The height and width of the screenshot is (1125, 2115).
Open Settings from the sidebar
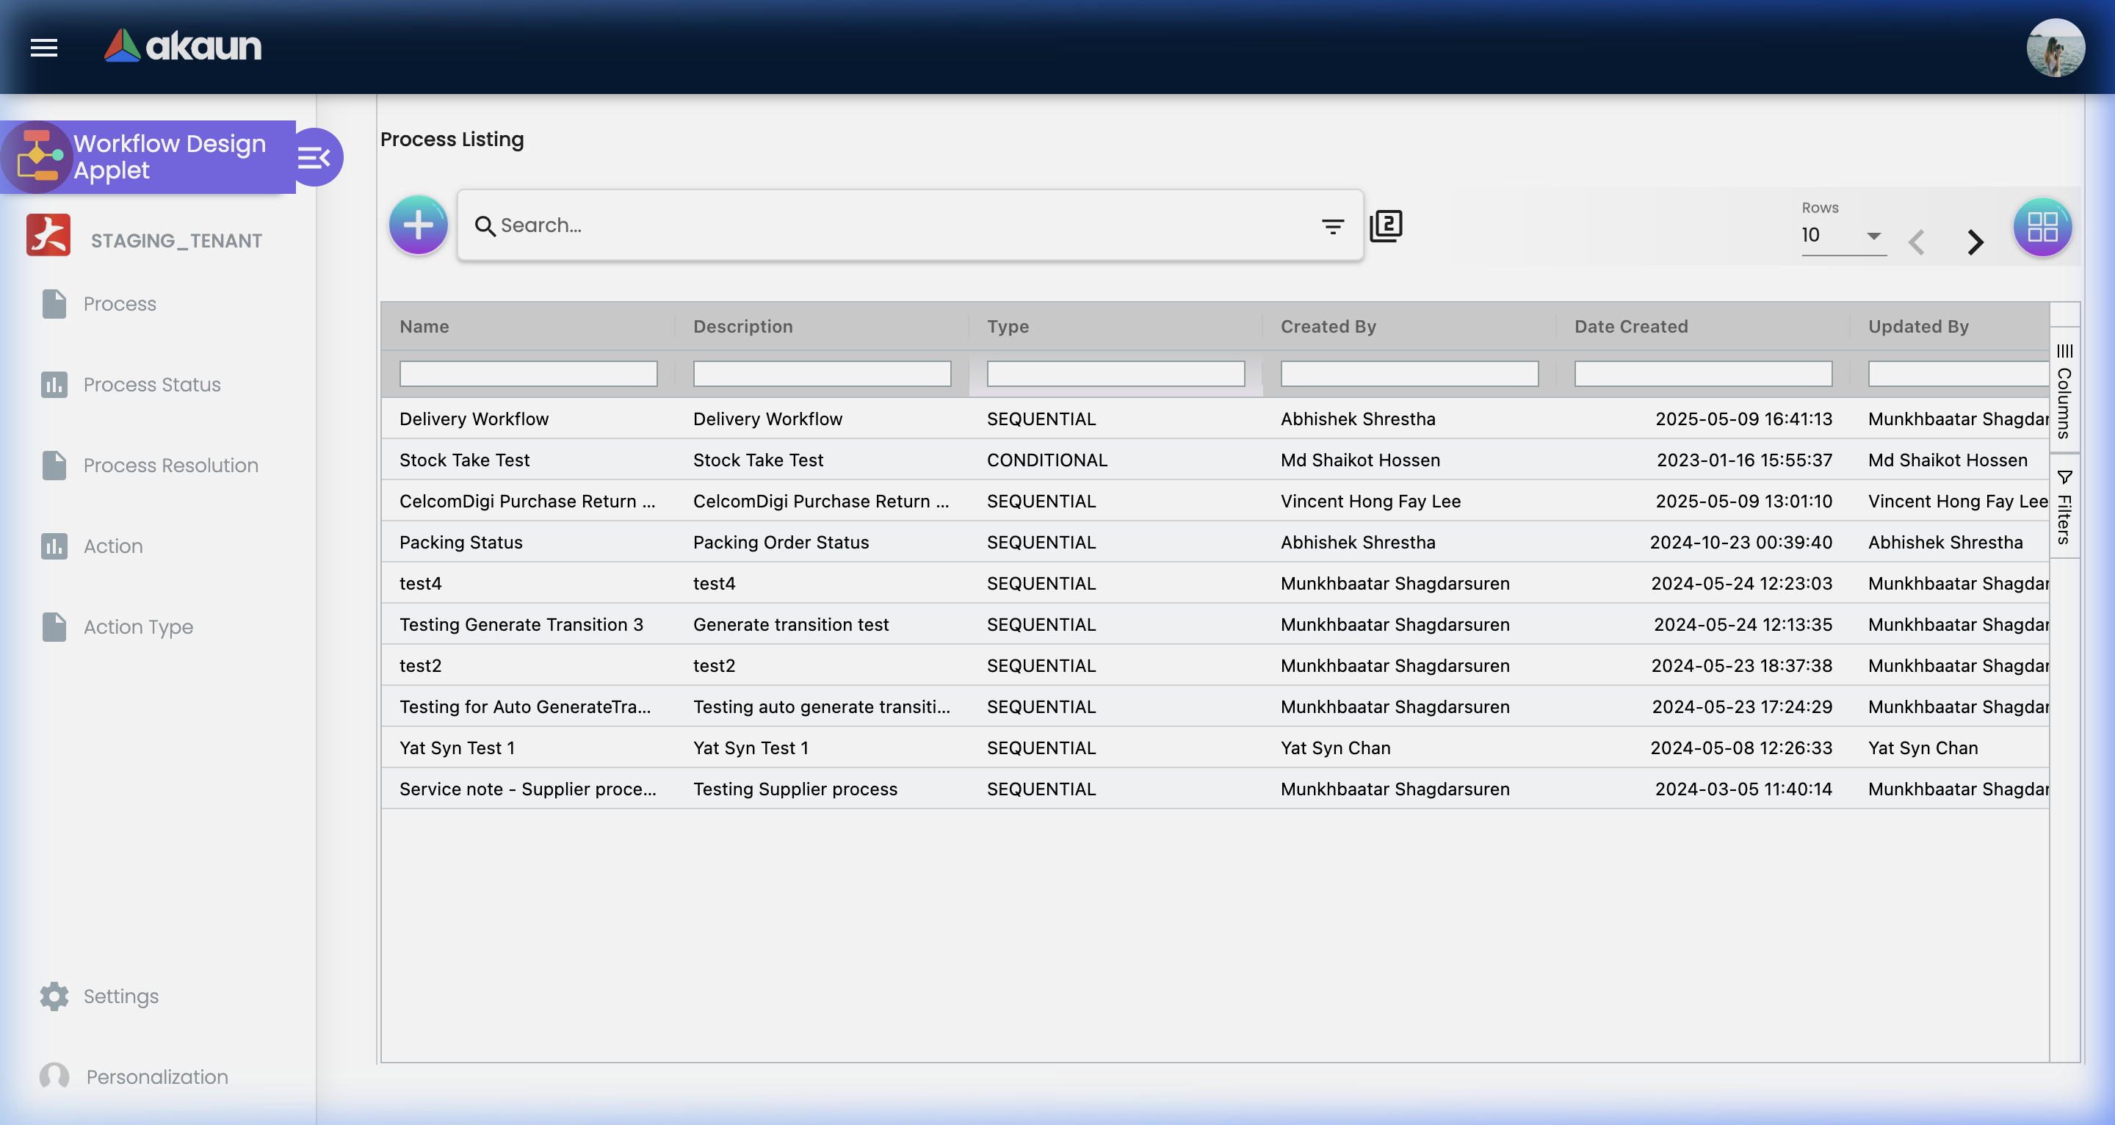pyautogui.click(x=120, y=996)
